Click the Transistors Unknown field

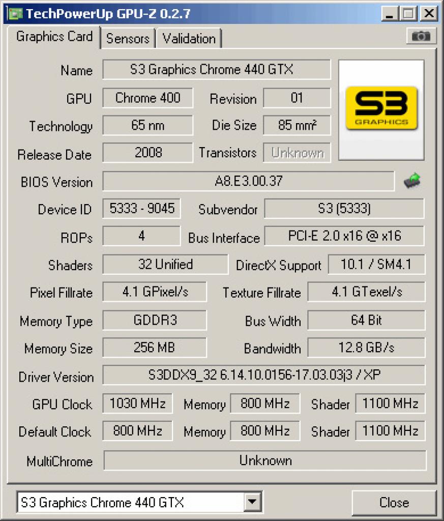click(297, 153)
